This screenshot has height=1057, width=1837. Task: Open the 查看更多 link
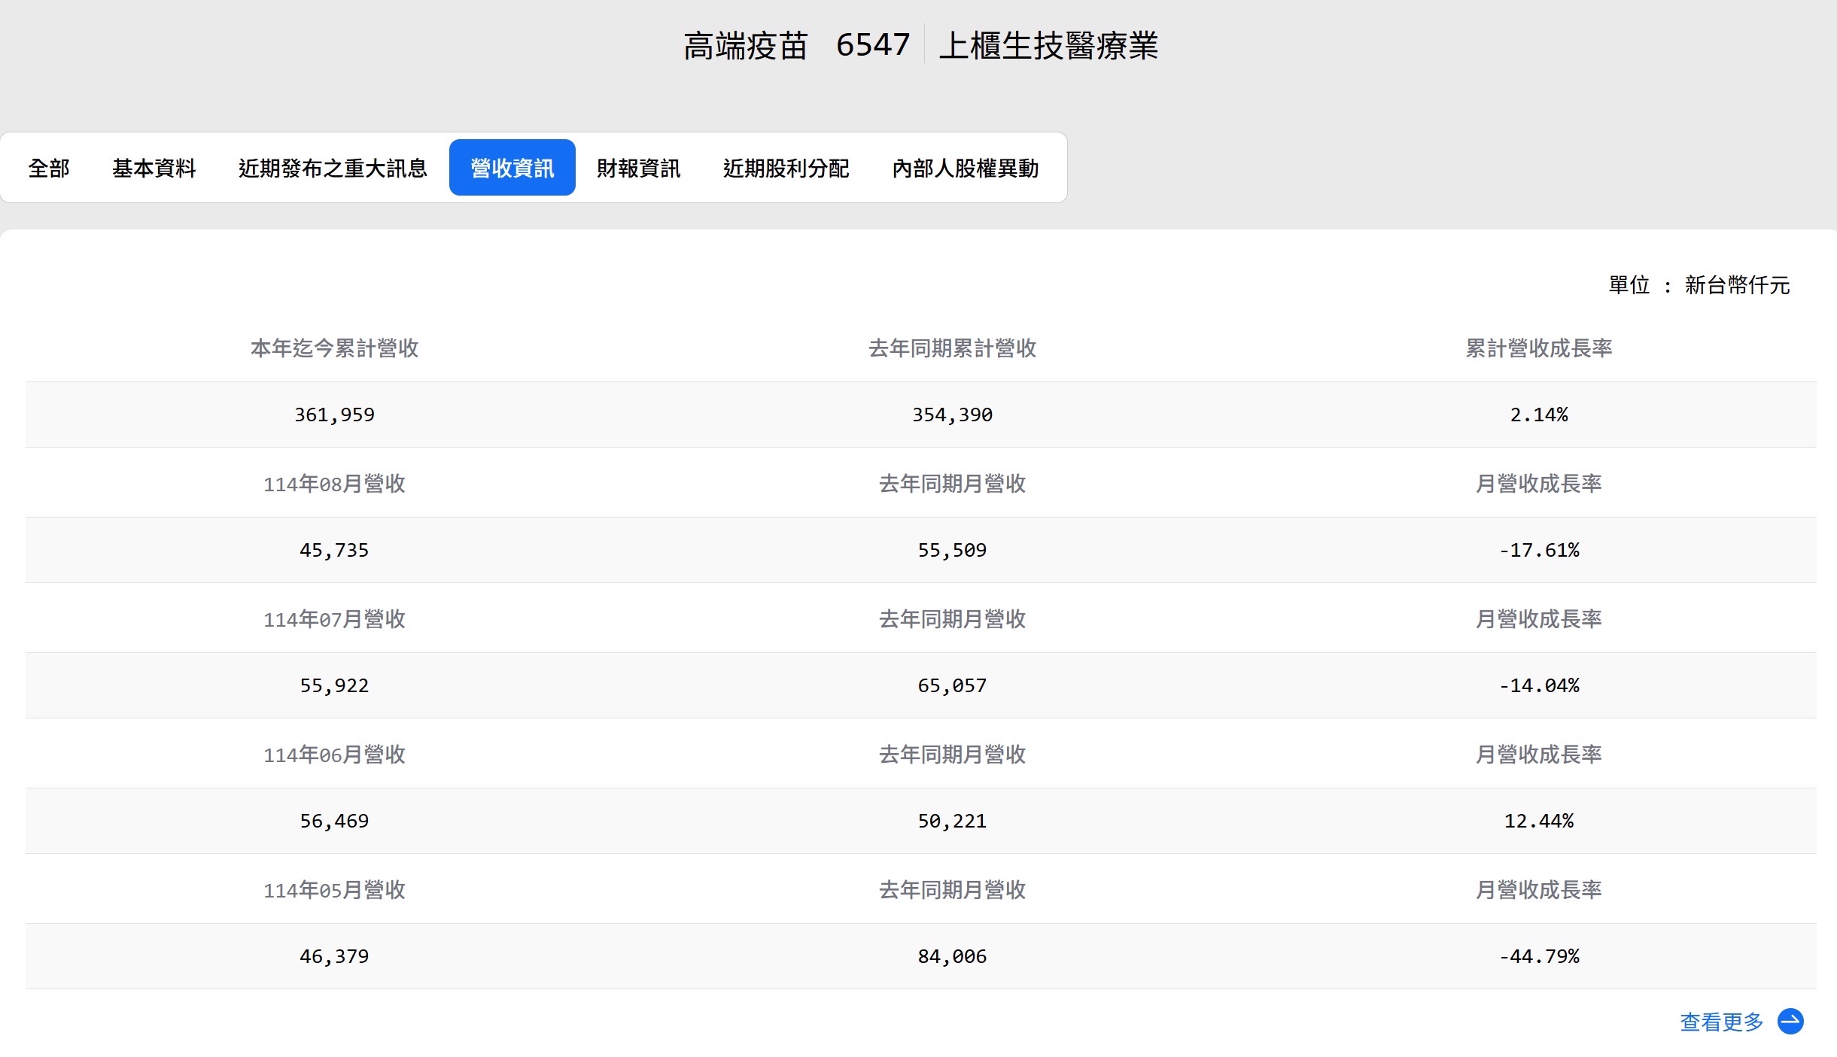[1722, 1022]
